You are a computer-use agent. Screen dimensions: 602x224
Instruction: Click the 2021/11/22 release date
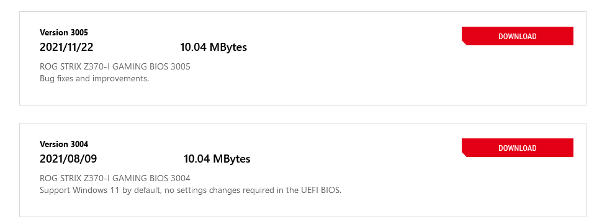click(x=66, y=47)
